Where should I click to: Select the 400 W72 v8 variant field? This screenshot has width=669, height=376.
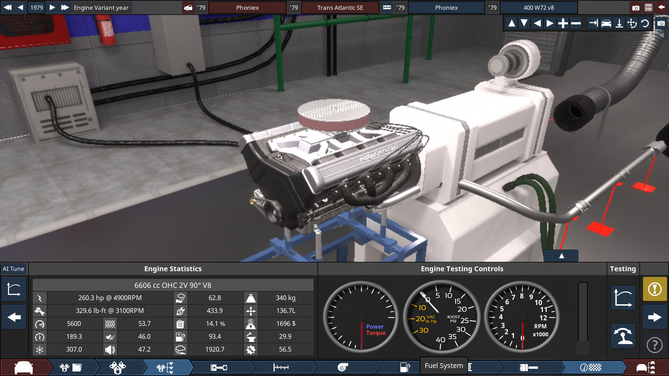pyautogui.click(x=538, y=8)
